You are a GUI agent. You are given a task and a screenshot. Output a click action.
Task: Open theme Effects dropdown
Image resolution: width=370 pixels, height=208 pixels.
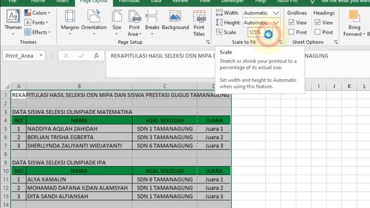38,32
